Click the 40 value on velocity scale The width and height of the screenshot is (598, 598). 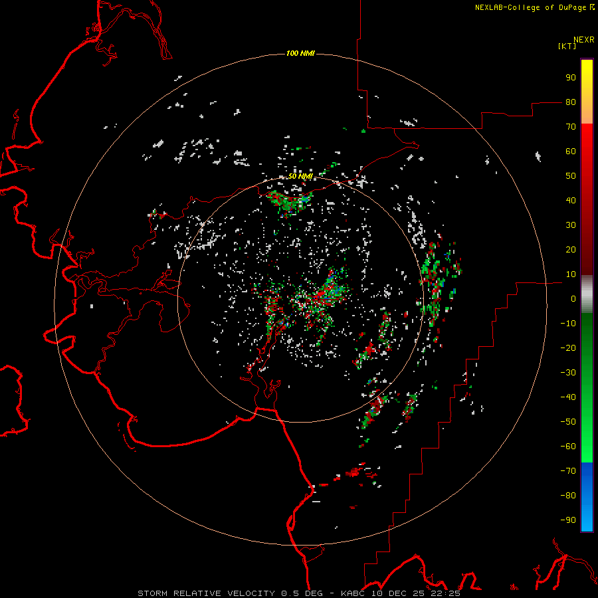coord(571,201)
